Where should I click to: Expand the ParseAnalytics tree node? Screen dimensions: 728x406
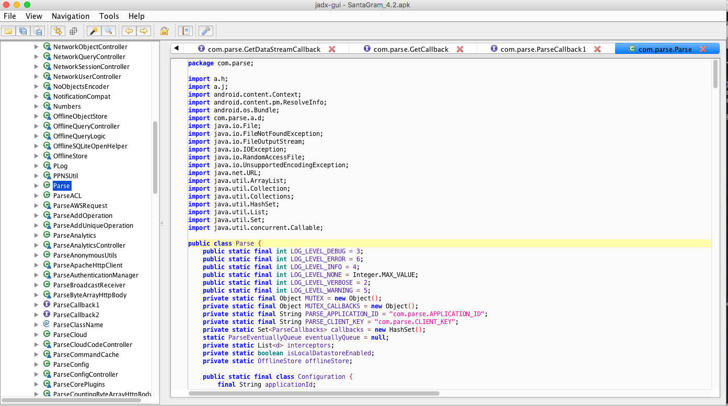[36, 235]
